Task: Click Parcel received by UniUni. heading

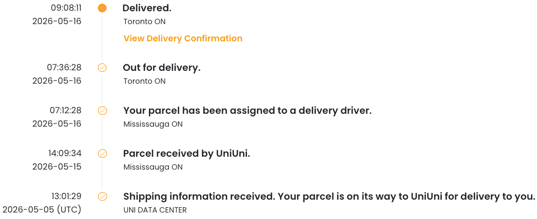Action: [187, 154]
